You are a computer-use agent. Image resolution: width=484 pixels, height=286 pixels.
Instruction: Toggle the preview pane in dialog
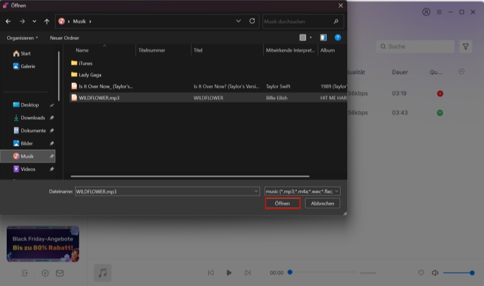coord(323,37)
